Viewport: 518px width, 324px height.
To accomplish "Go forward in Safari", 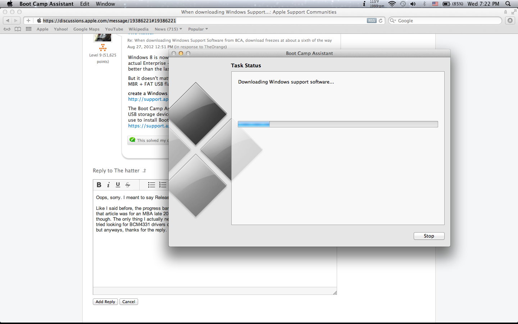I will pos(16,21).
